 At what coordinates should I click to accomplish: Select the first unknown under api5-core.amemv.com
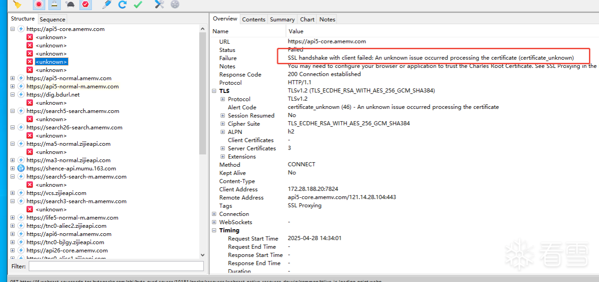pyautogui.click(x=51, y=37)
